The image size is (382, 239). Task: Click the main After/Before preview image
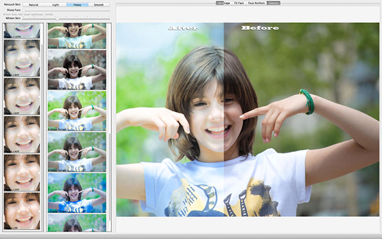click(x=248, y=120)
